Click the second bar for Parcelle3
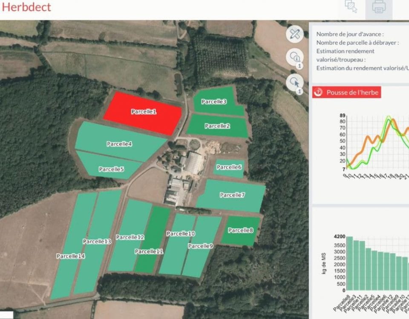 point(356,265)
